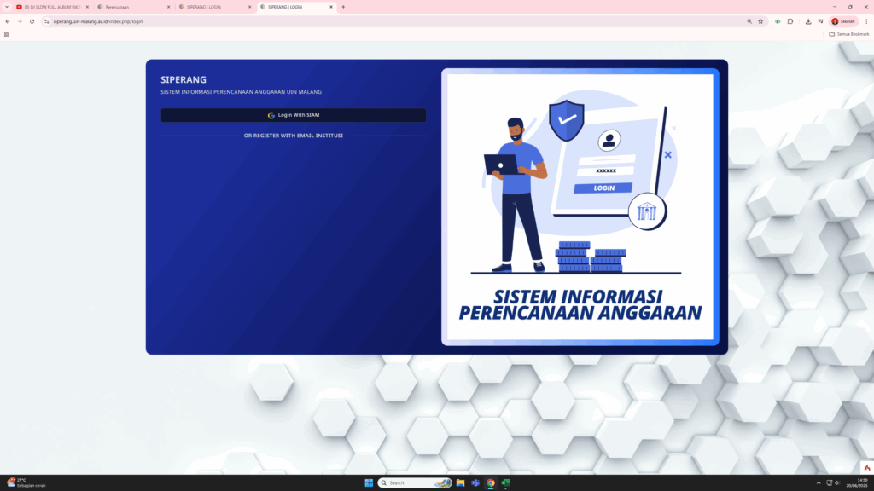The width and height of the screenshot is (874, 491).
Task: Open the Chrome three-dot menu
Action: 865,21
